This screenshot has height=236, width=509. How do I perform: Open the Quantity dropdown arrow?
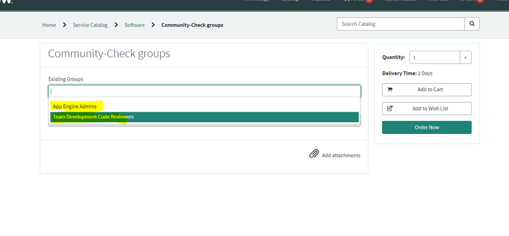[x=465, y=57]
